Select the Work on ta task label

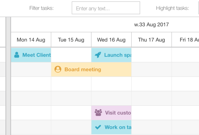(x=118, y=127)
